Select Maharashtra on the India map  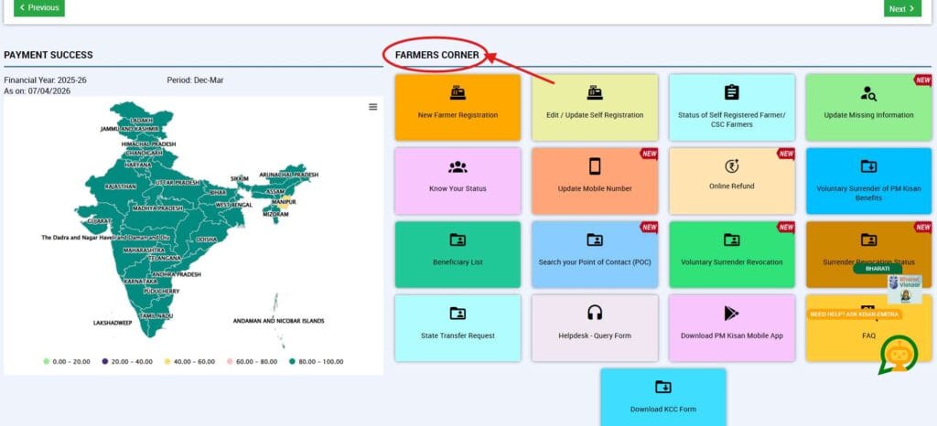pos(144,249)
